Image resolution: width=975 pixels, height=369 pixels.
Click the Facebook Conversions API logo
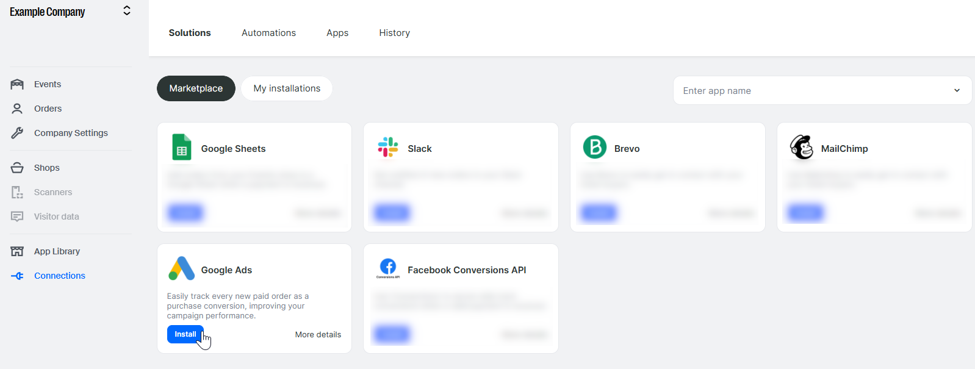388,268
